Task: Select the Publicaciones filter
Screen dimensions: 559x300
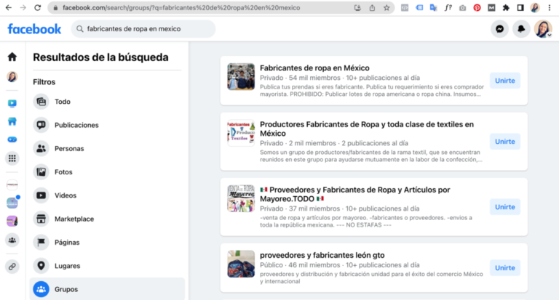Action: point(107,125)
